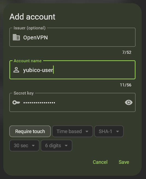Click the green Account name label
The image size is (146, 179).
point(28,61)
